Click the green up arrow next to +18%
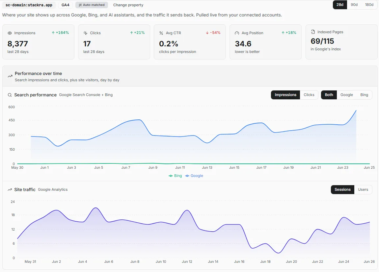Image resolution: width=379 pixels, height=272 pixels. coord(283,33)
